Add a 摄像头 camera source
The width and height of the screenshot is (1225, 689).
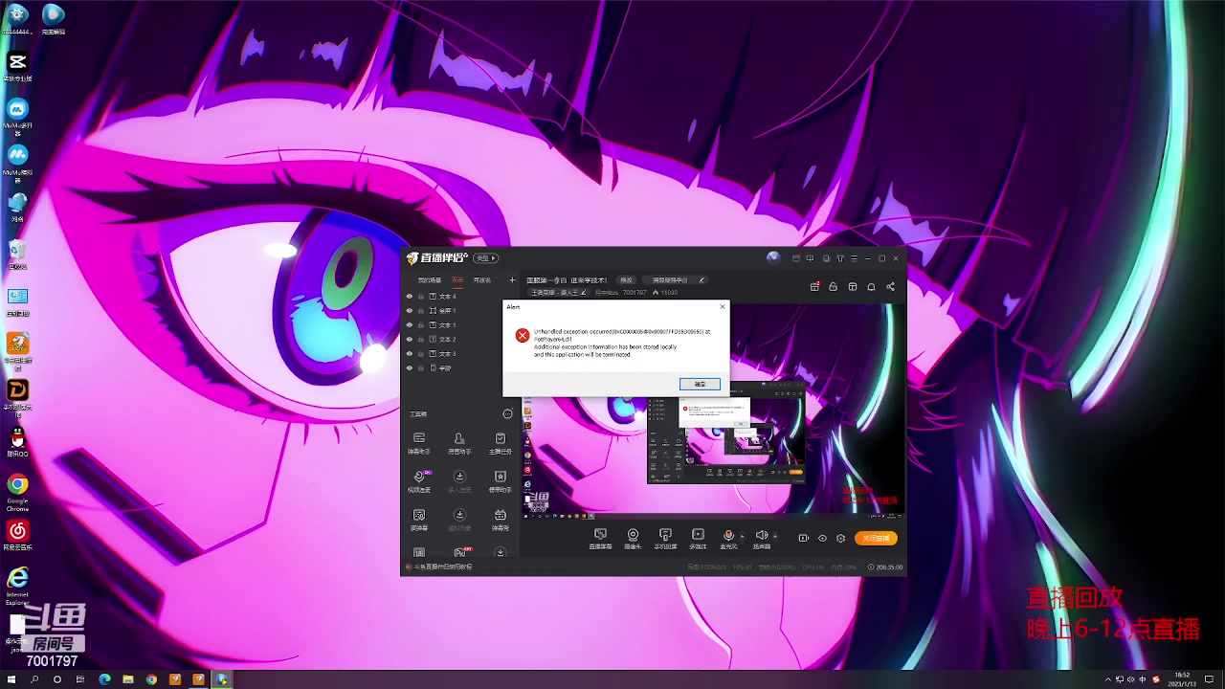pyautogui.click(x=633, y=539)
